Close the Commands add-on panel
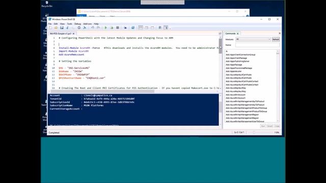The height and width of the screenshot is (183, 326). 280,34
